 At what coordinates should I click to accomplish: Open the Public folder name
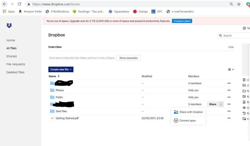[x=59, y=97]
